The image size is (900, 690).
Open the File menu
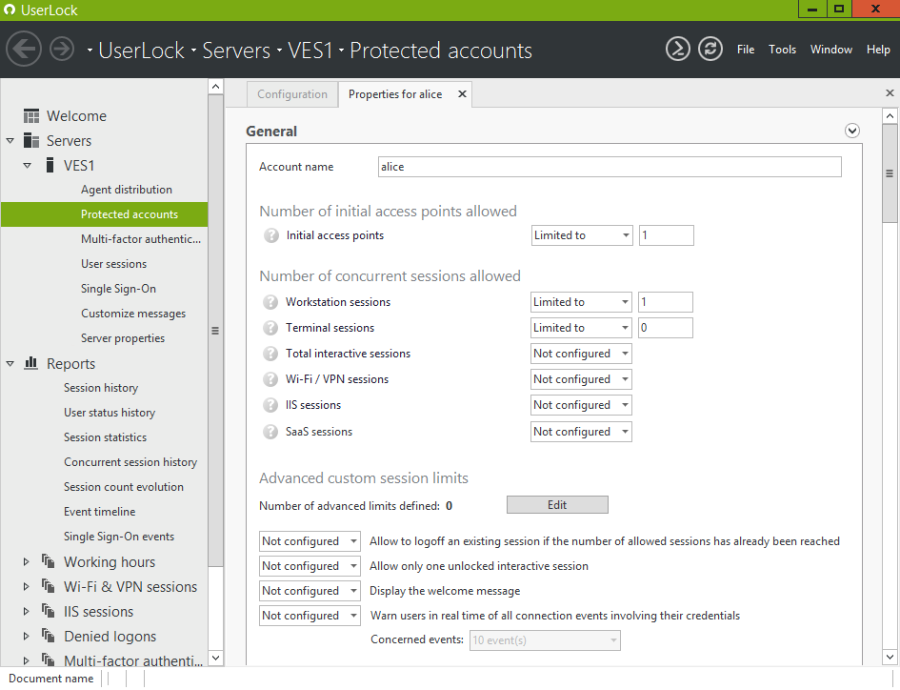pyautogui.click(x=746, y=50)
